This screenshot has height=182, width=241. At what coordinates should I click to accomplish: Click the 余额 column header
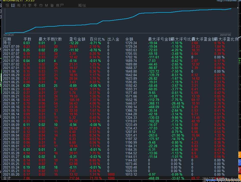click(129, 39)
